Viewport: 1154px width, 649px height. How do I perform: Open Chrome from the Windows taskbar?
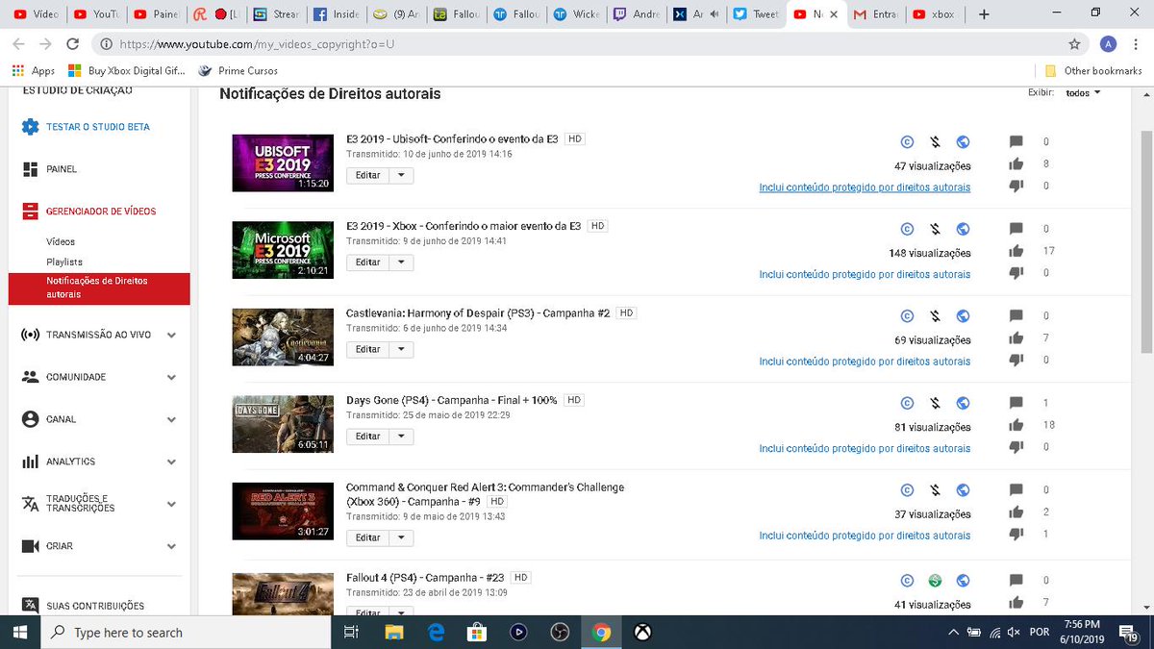pos(602,632)
